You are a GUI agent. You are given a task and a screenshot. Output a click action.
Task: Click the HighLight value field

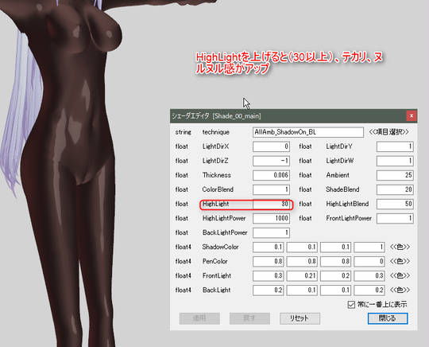(271, 204)
